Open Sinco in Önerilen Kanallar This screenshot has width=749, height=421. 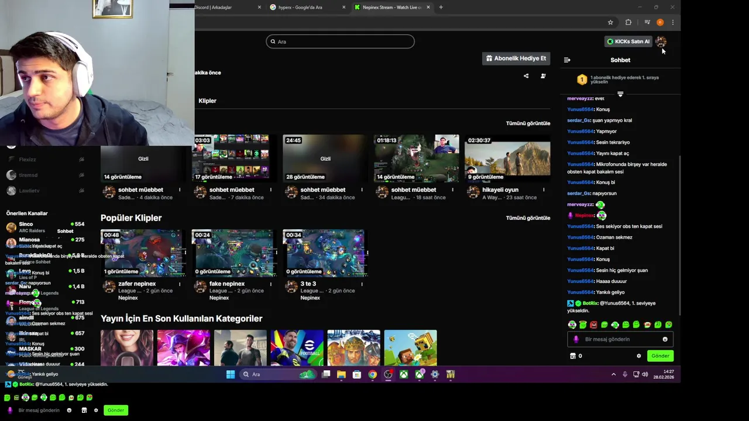tap(46, 227)
